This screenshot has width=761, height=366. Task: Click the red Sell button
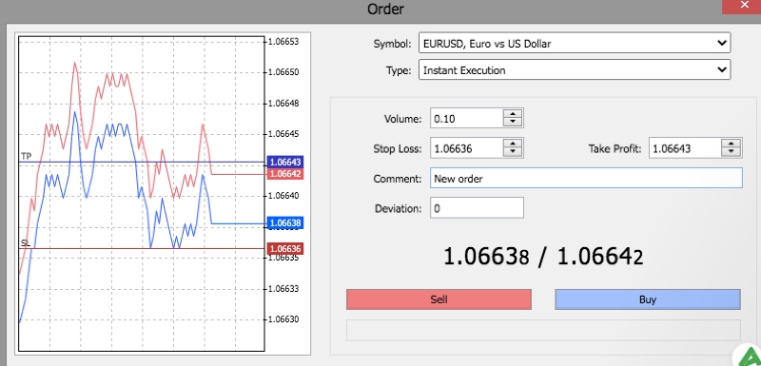click(x=439, y=299)
